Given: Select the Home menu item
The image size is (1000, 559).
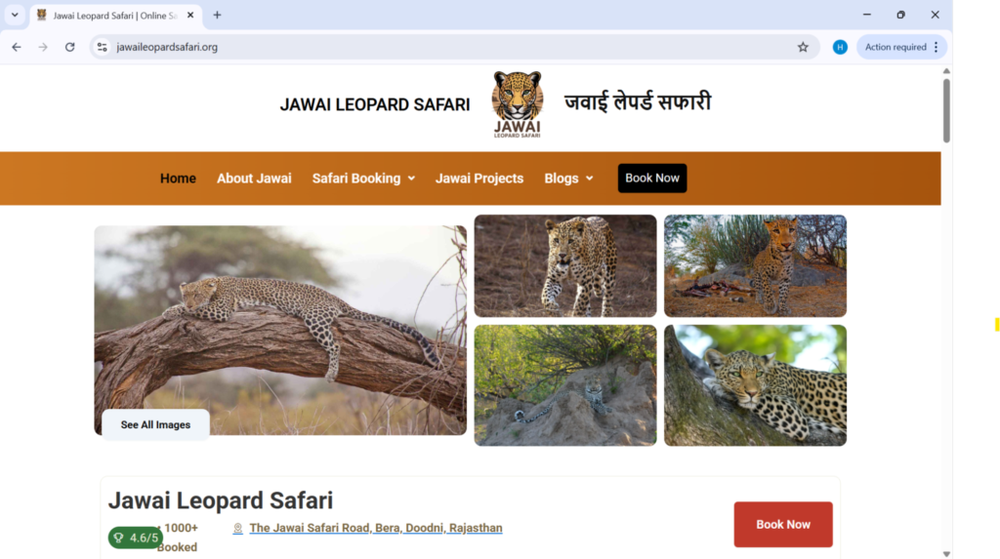Looking at the screenshot, I should [178, 179].
